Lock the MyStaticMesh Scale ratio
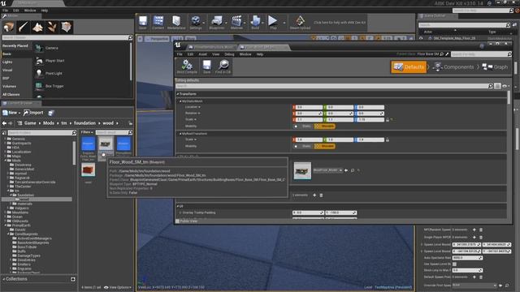 [388, 119]
